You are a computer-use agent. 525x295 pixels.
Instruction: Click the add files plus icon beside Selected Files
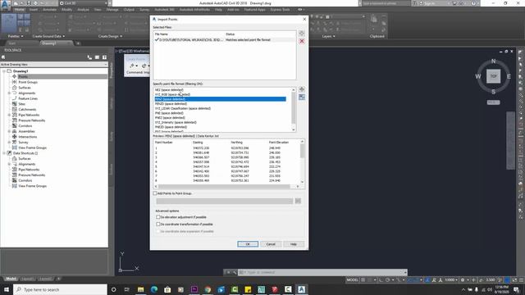[302, 34]
